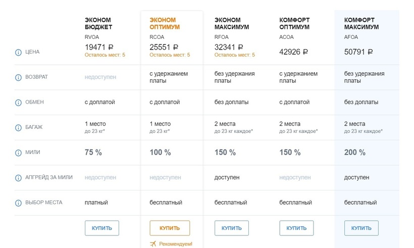Click the orange КУПИТЬ button for Эконом Оптимум
The image size is (414, 248).
pos(170,228)
